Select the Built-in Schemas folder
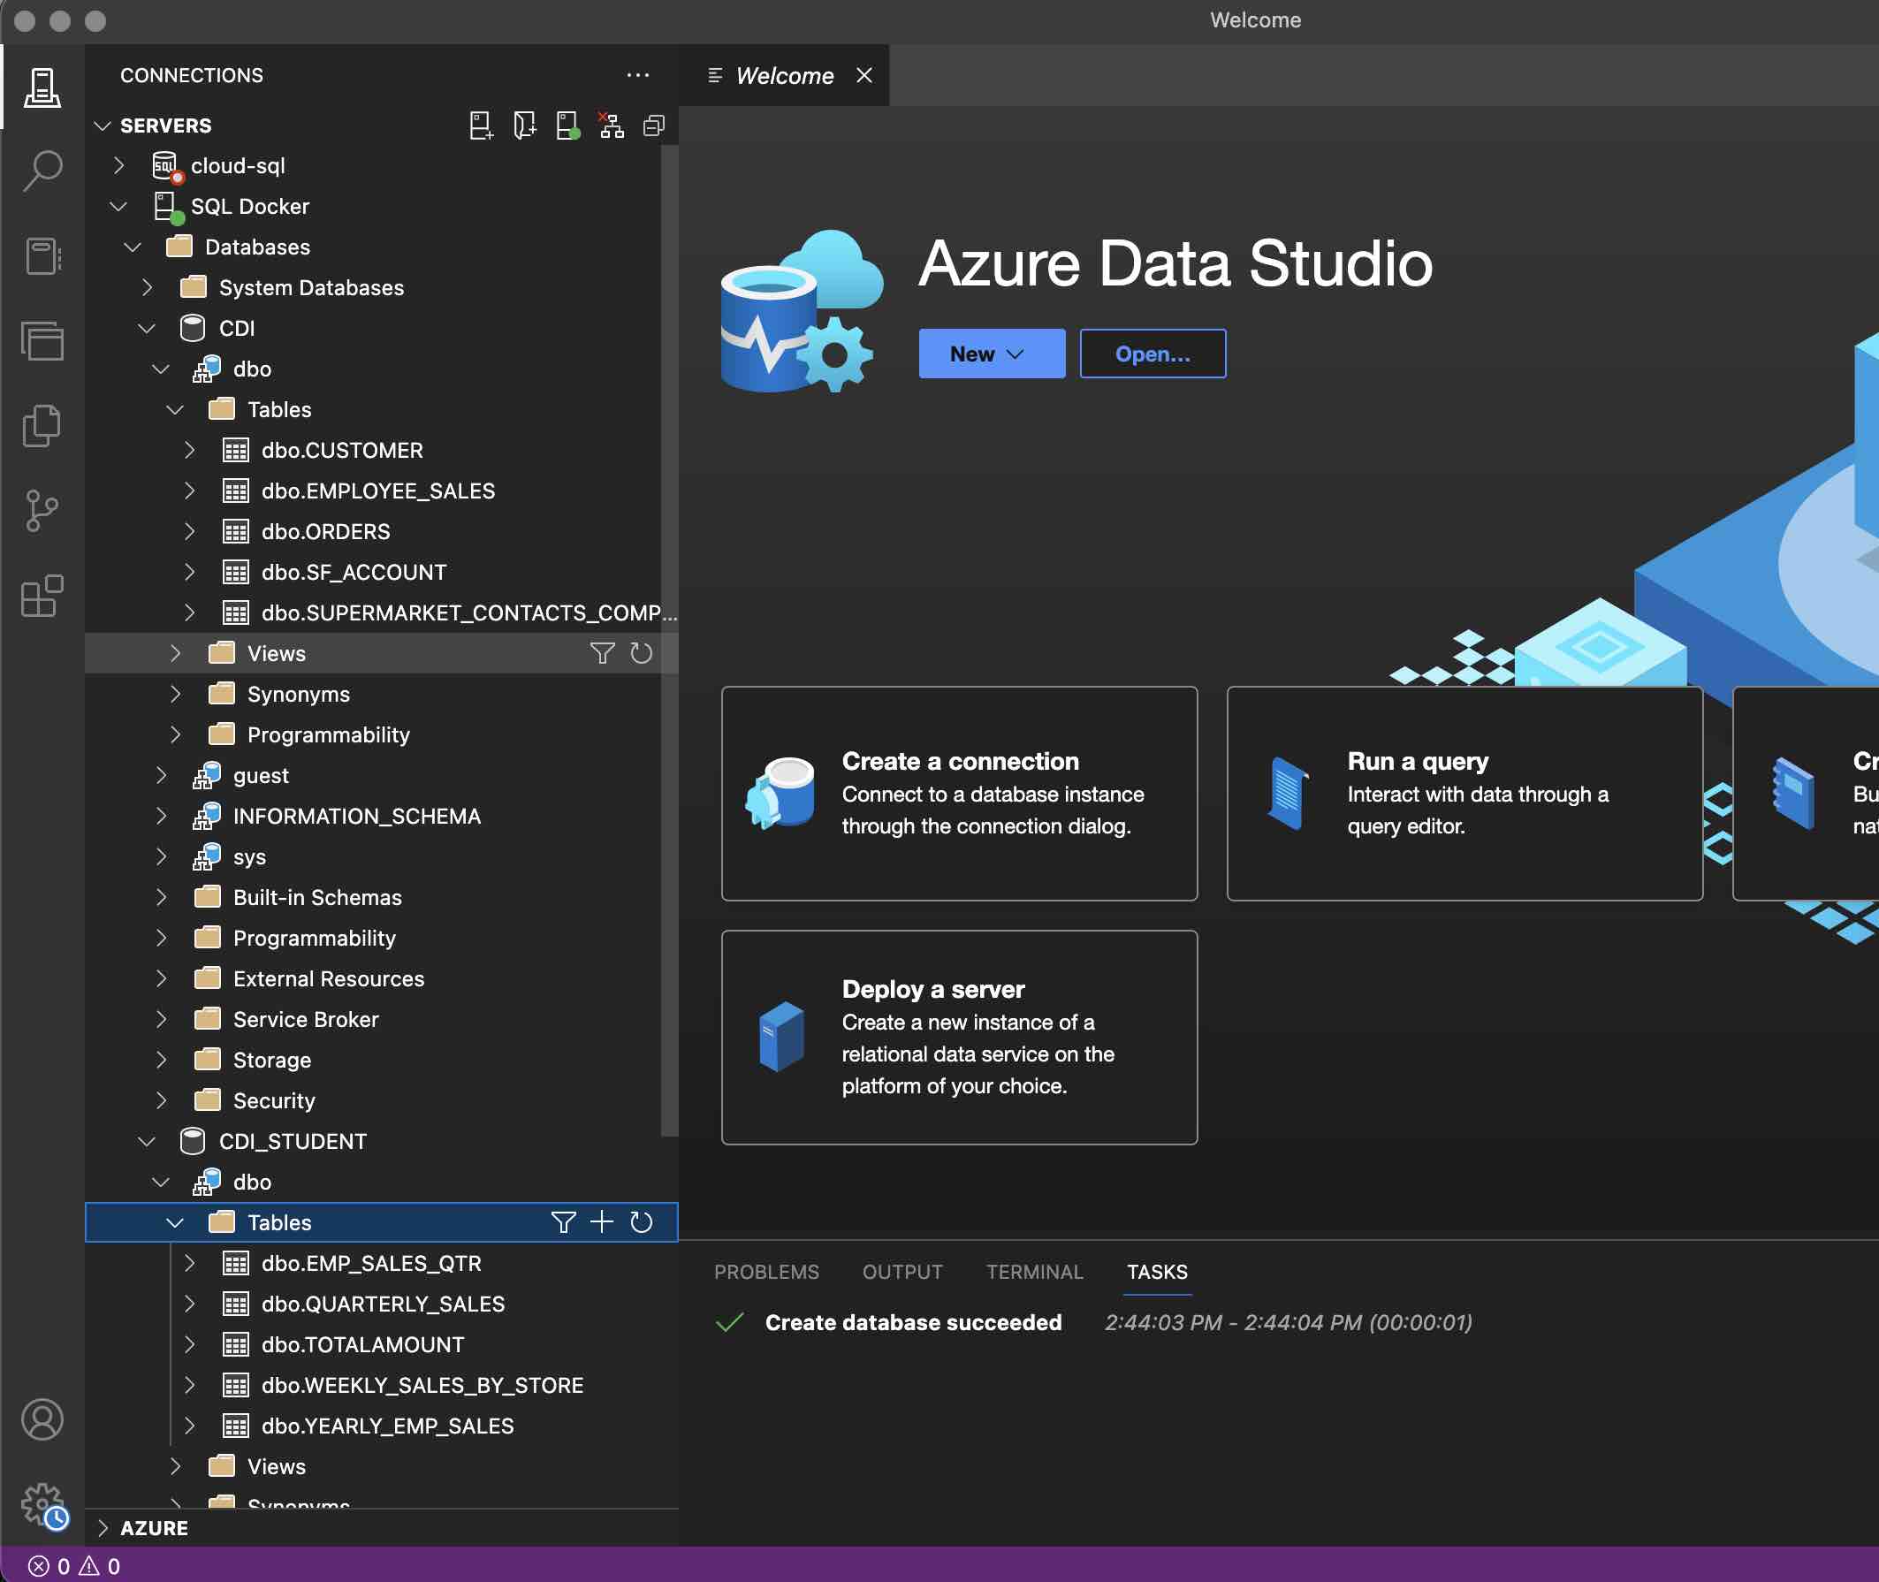 click(x=316, y=897)
